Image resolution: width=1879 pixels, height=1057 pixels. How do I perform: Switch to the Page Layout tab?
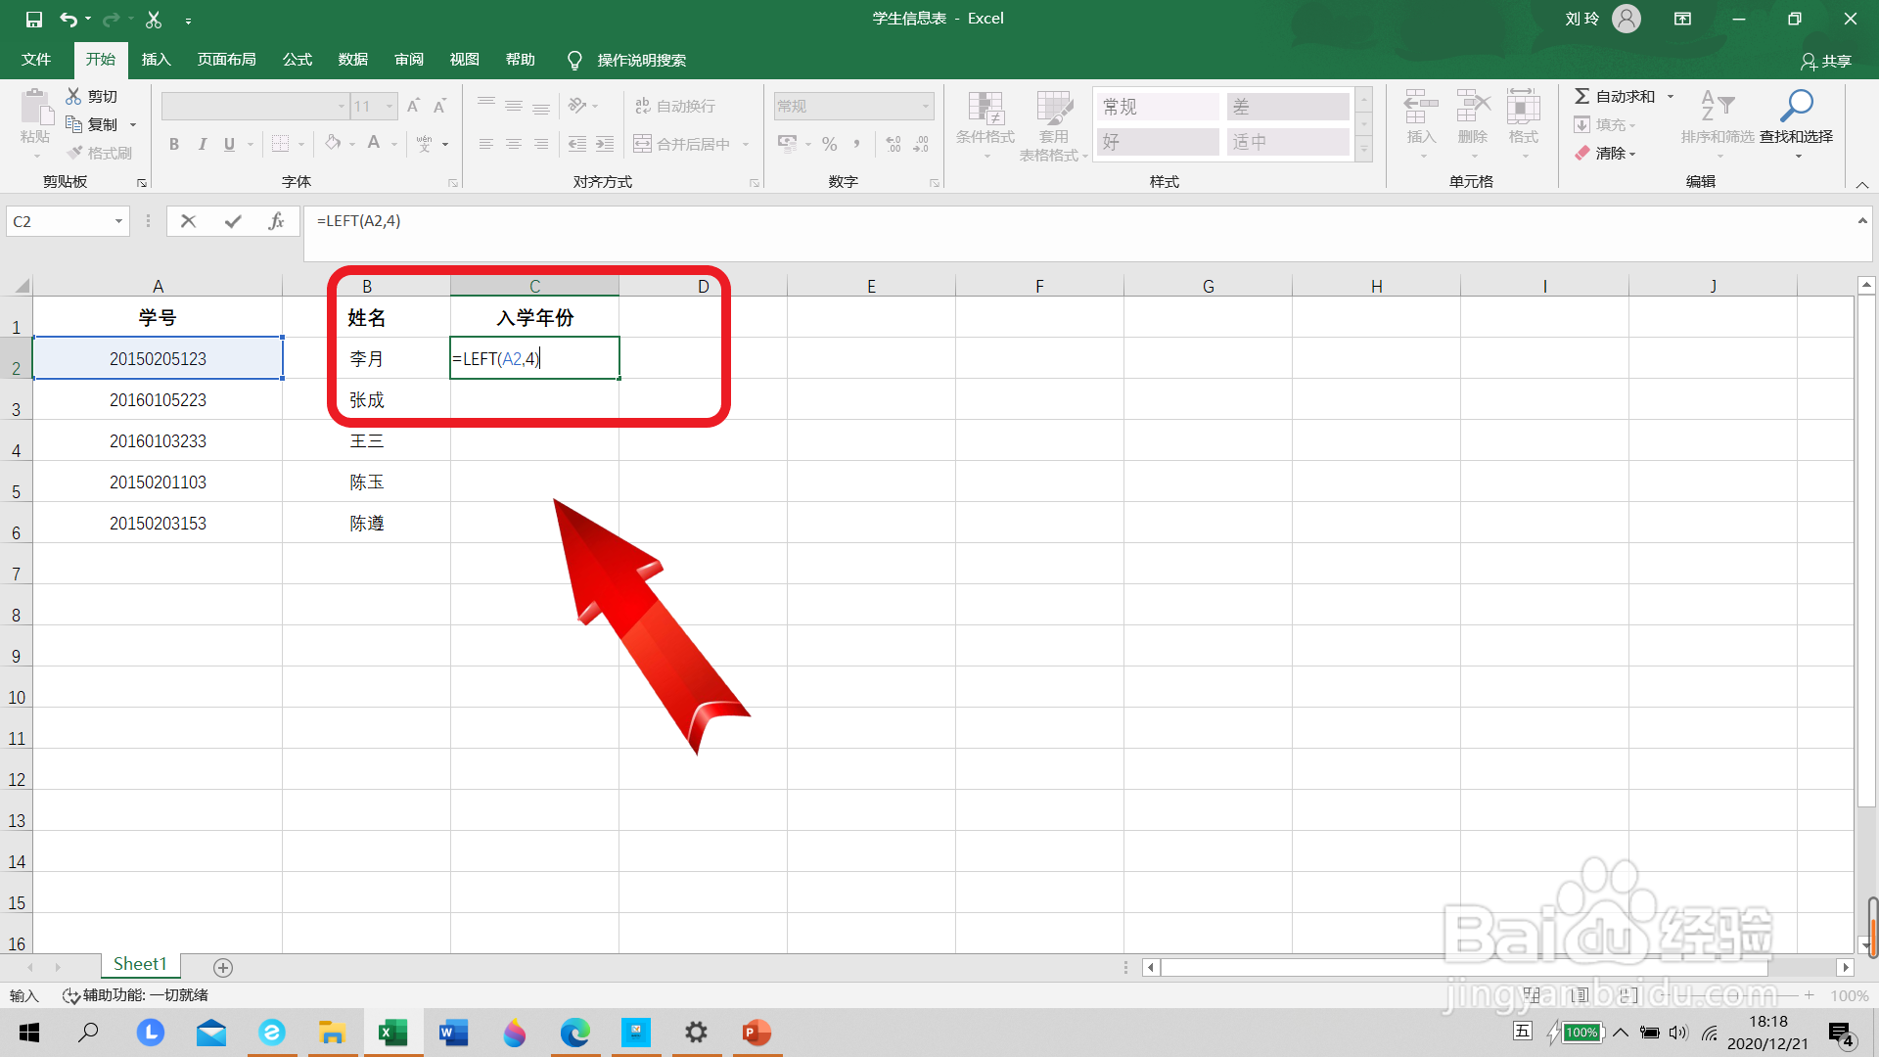227,60
